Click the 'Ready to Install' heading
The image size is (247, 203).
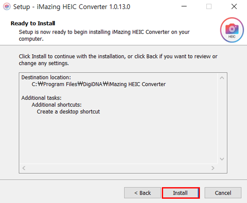(x=33, y=23)
